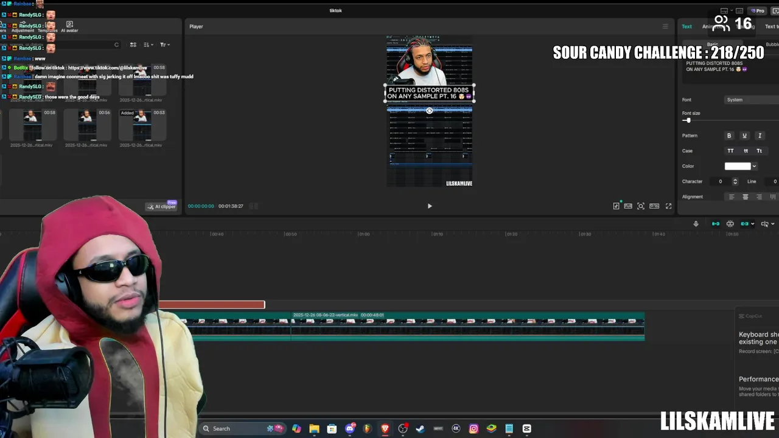Viewport: 779px width, 438px height.
Task: Click the Character spacing value field
Action: click(x=721, y=181)
